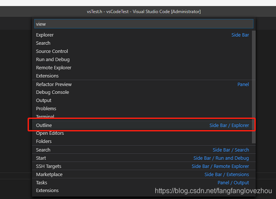Viewport: 276px width, 199px height.
Task: Click the Side Bar / Explorer label
Action: [x=229, y=125]
